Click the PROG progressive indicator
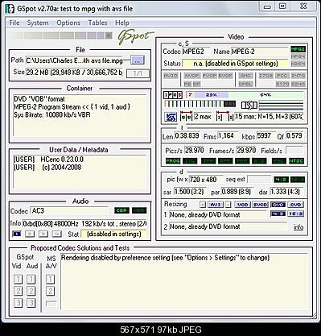Viewport: 321px width, 336px height. point(173,161)
